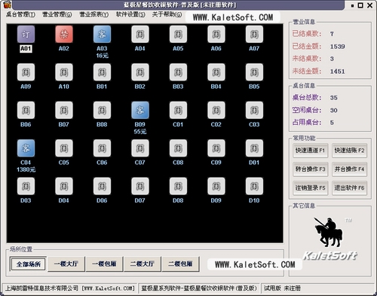
Task: Open occupied table C04 with 1380元
Action: [26, 148]
